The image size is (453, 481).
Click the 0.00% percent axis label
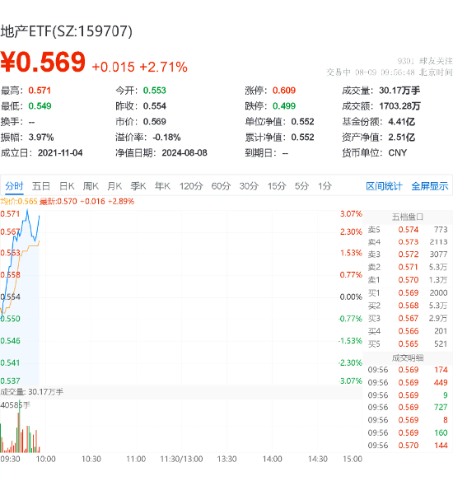351,297
